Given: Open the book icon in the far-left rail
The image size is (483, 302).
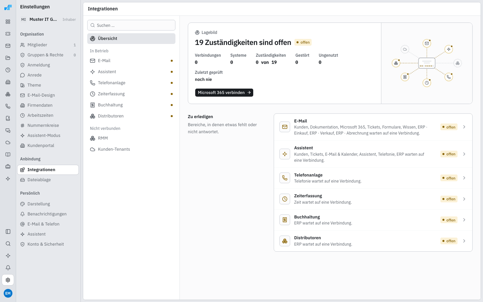Looking at the screenshot, I should (8, 155).
